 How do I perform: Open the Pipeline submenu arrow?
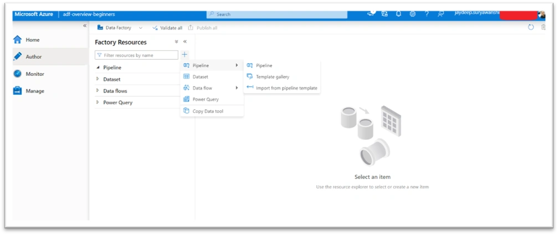tap(237, 65)
